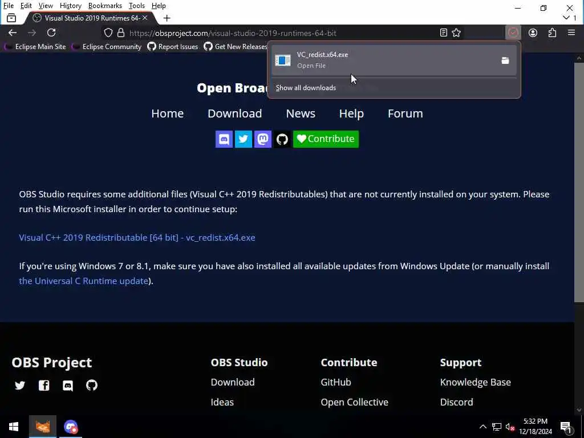Click the site security padlock icon

point(121,33)
